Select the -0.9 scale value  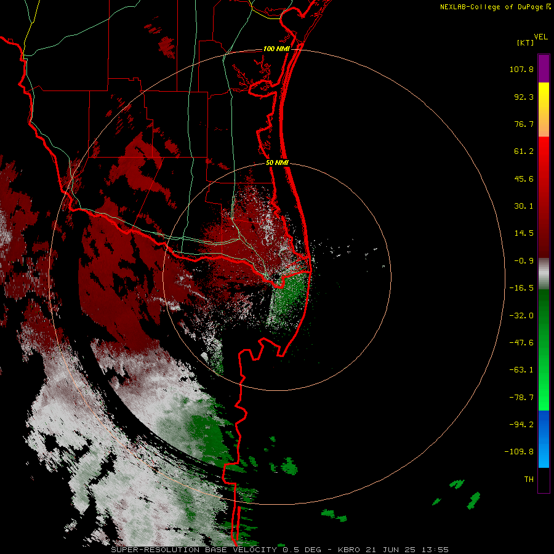click(524, 261)
